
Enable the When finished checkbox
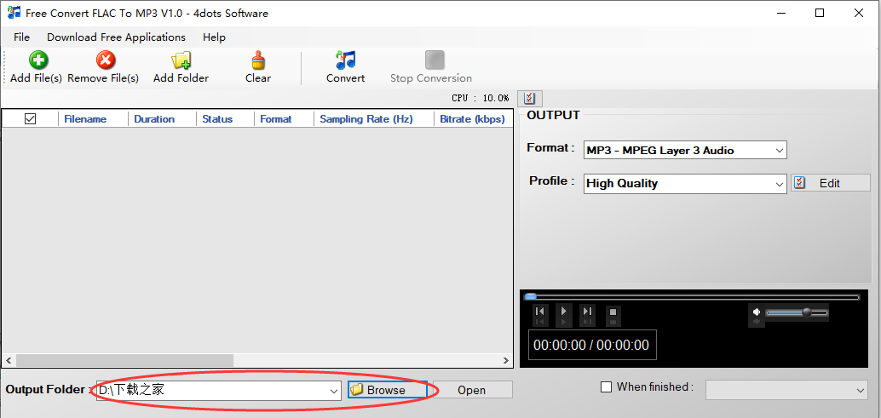607,387
